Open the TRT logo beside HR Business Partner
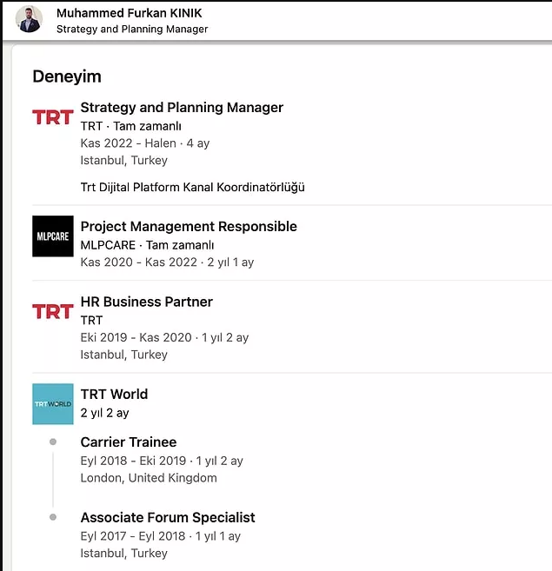Viewport: 552px width, 571px height. pyautogui.click(x=52, y=311)
